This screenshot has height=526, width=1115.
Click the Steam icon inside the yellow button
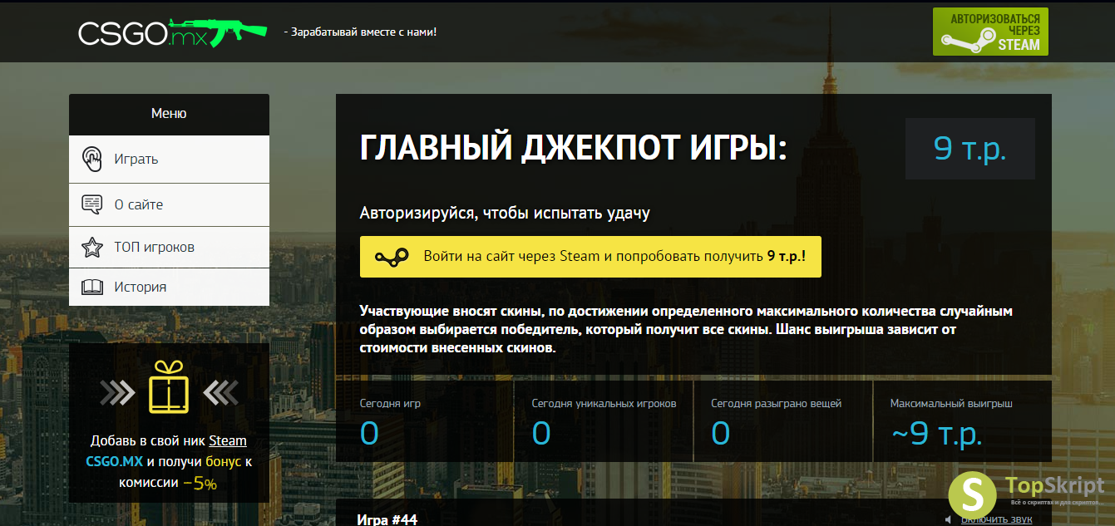point(390,257)
